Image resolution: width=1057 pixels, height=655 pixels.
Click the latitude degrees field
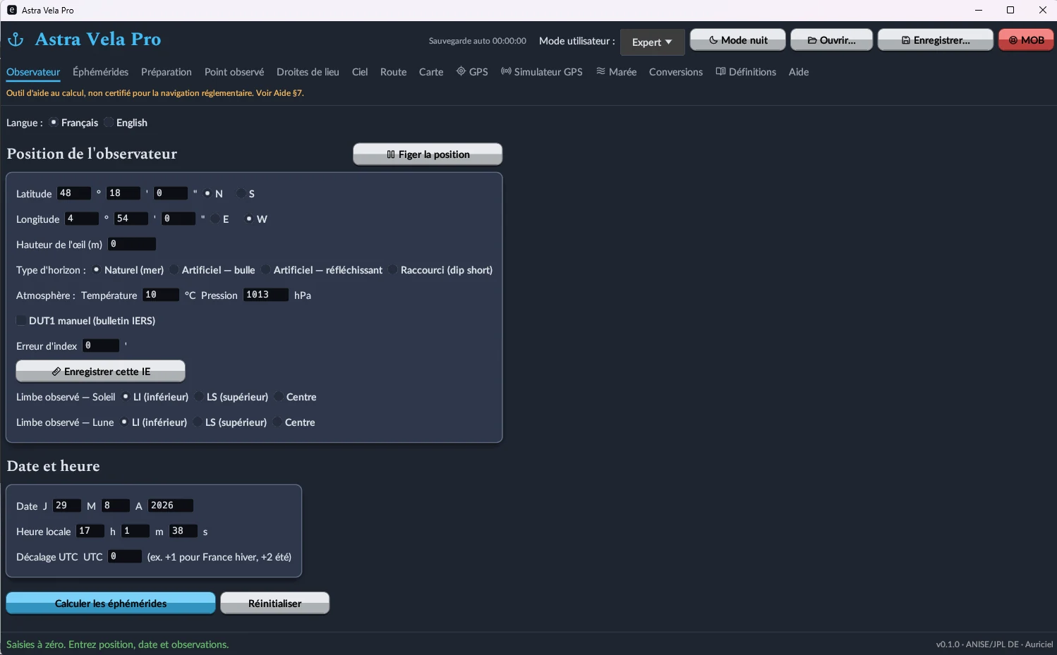point(74,193)
